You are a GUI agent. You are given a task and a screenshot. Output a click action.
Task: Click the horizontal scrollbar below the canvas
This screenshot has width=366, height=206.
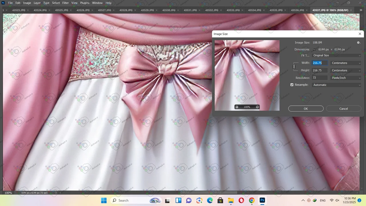tap(209, 193)
